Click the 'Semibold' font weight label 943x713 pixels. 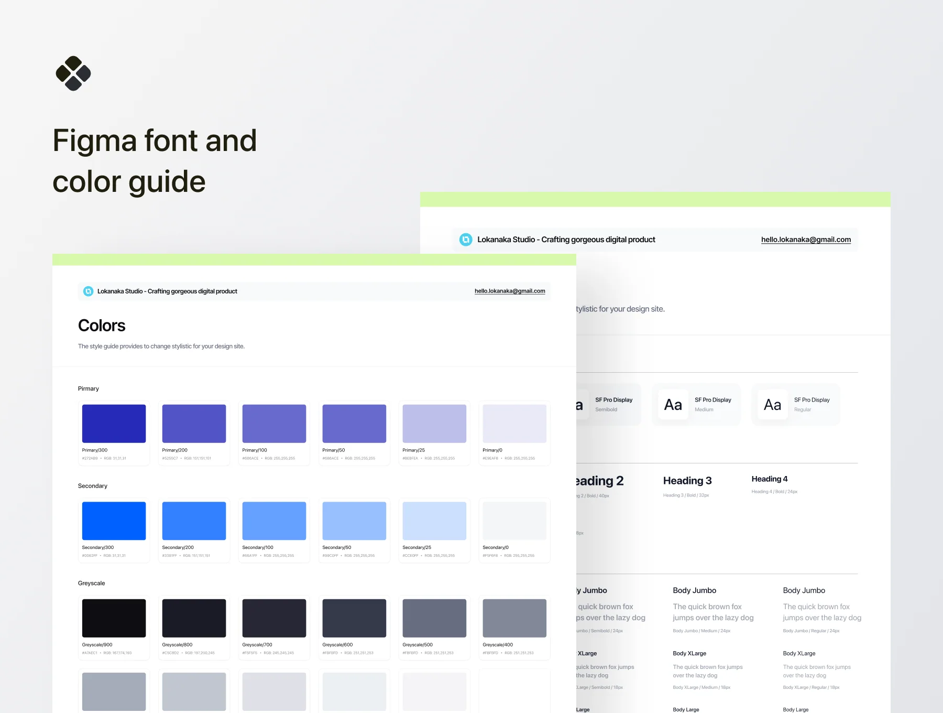pyautogui.click(x=606, y=409)
